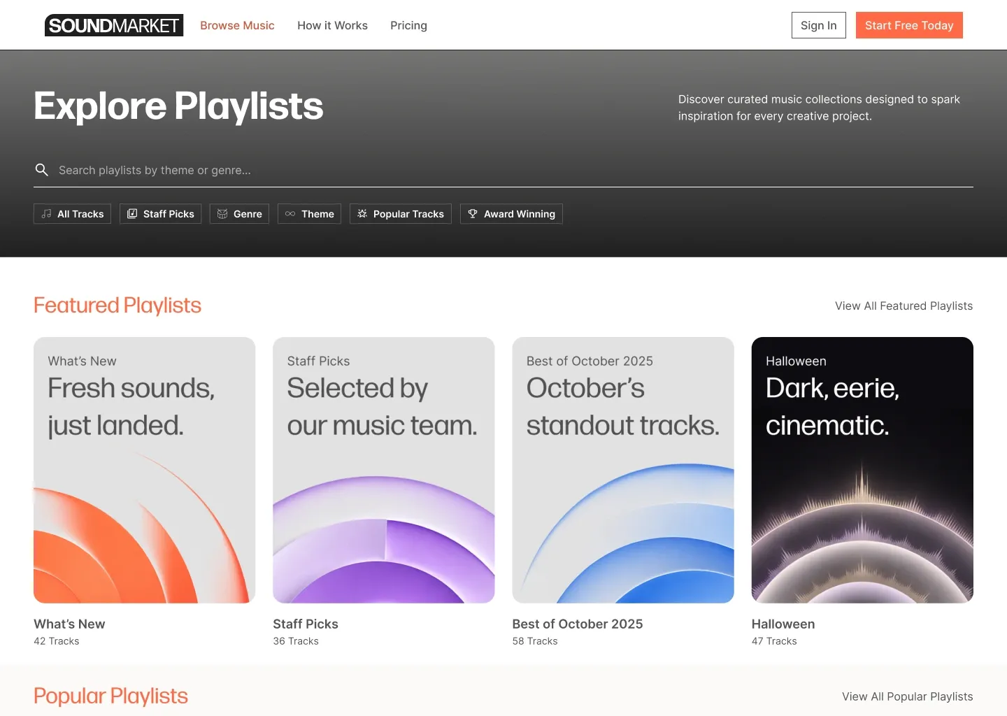Click "Best of October 2025" title below card
Screen dimensions: 1007x716
578,624
